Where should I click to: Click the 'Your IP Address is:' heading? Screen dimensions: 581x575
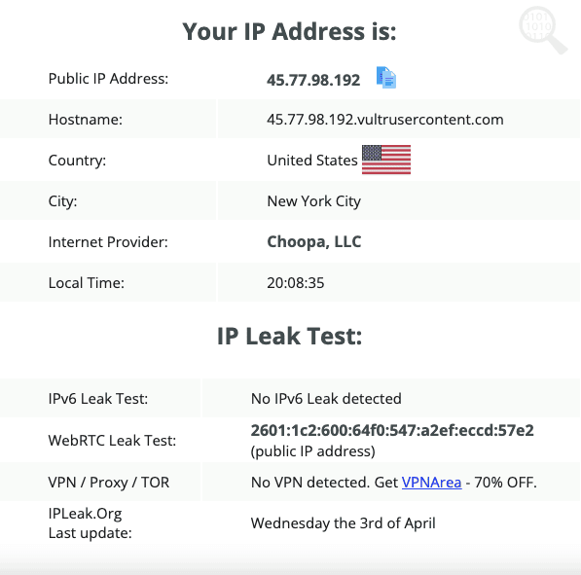pyautogui.click(x=289, y=31)
